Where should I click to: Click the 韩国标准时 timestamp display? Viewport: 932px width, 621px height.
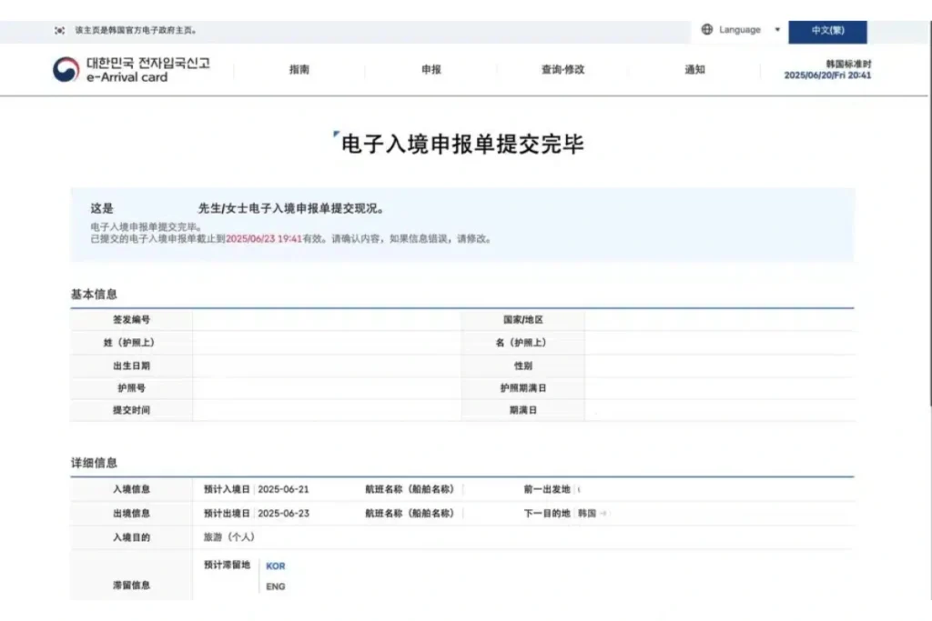click(x=826, y=70)
